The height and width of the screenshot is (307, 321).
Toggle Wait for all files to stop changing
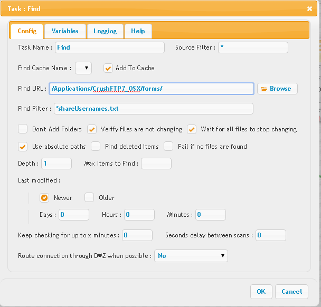point(192,129)
